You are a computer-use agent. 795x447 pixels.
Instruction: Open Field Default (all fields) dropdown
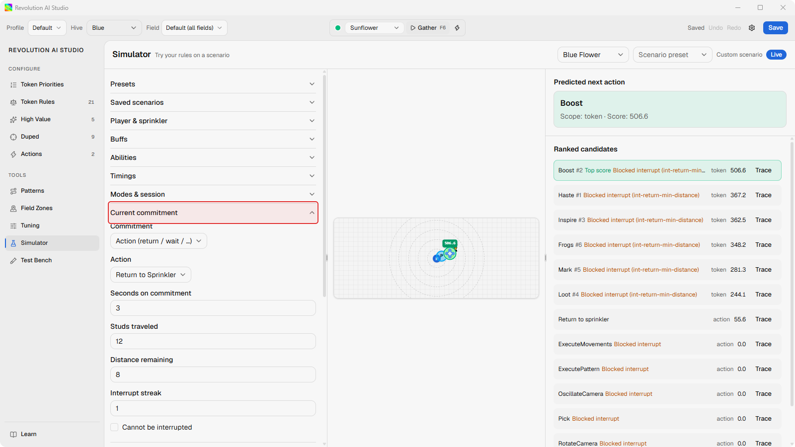194,28
